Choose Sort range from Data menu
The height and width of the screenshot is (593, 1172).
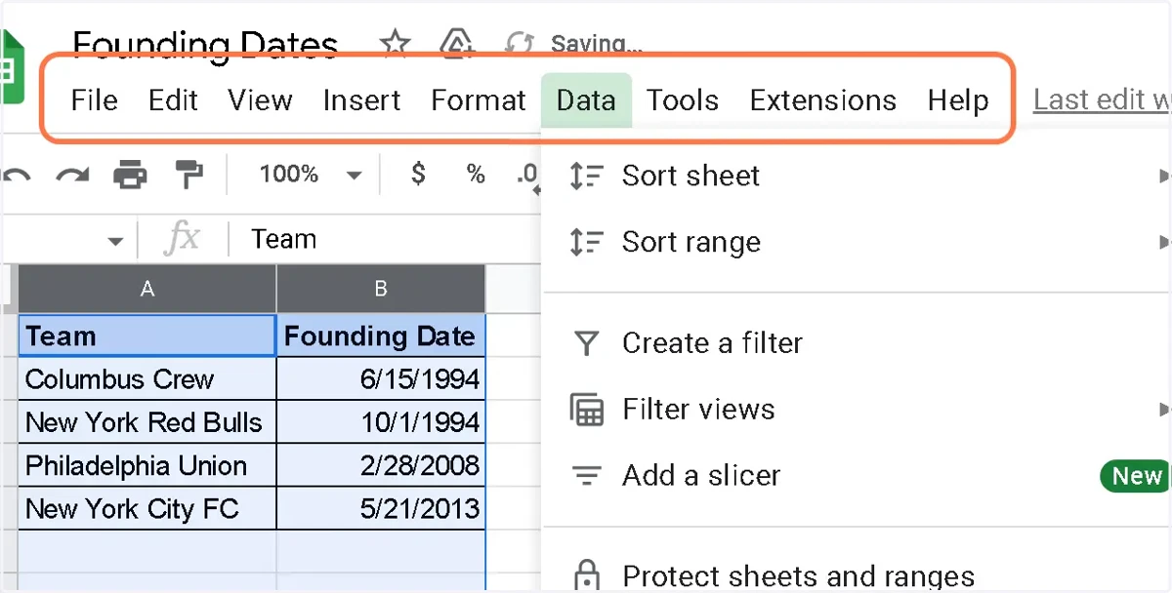click(858, 242)
